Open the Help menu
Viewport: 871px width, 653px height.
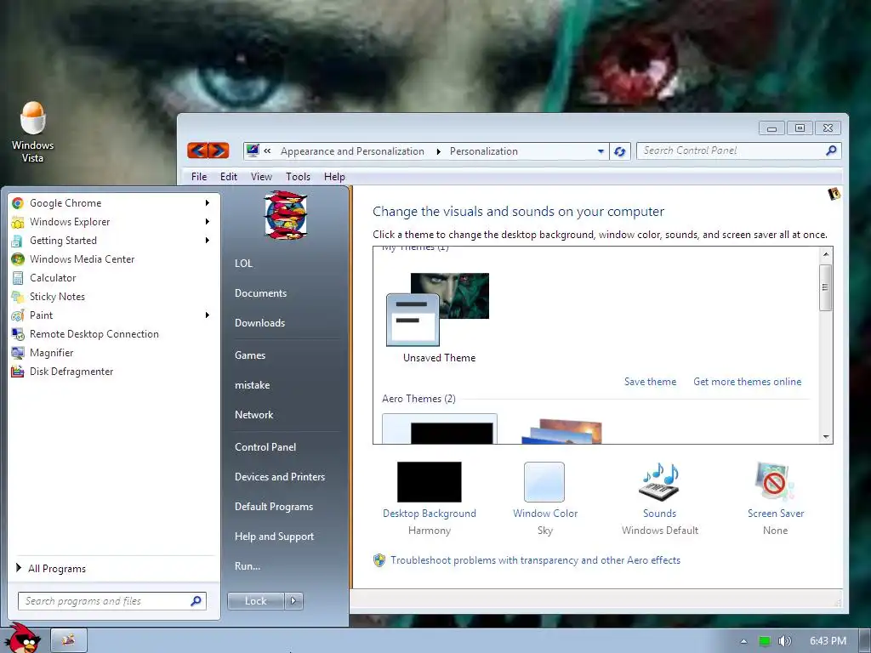[x=334, y=177]
